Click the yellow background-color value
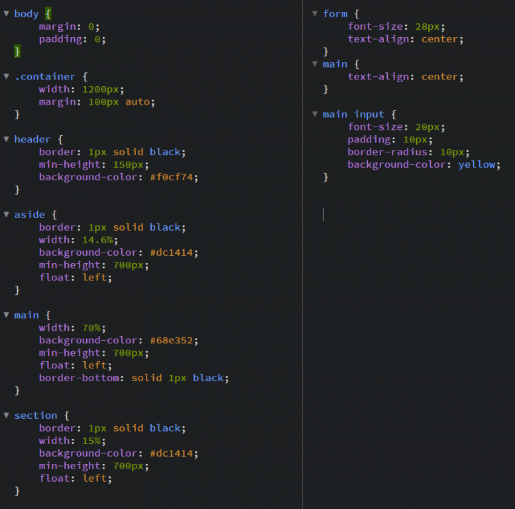 click(x=477, y=165)
